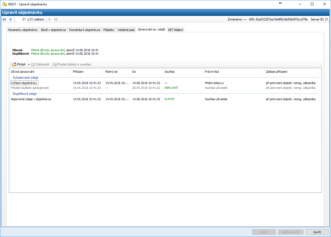Screen dimensions: 331x237
Task: Expand the Přidat dropdown arrow
Action: coord(28,65)
